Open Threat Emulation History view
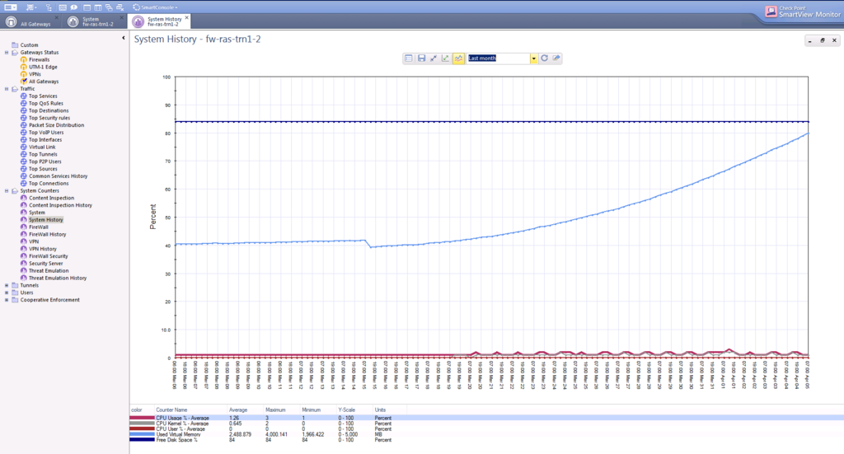 pyautogui.click(x=58, y=278)
